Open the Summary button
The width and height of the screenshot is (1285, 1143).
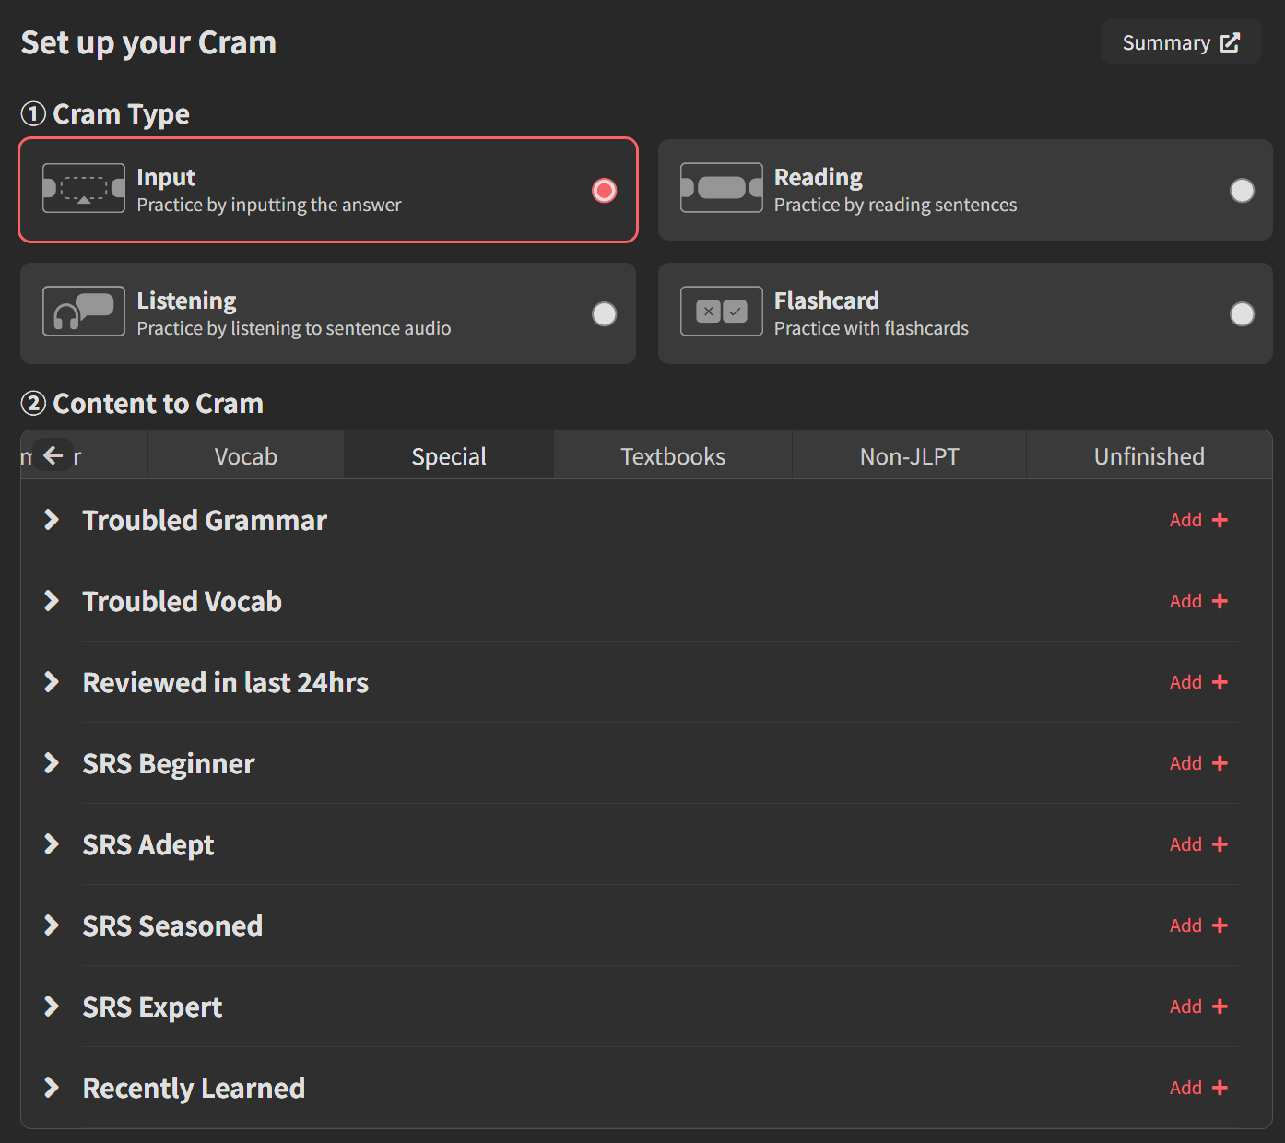1180,42
